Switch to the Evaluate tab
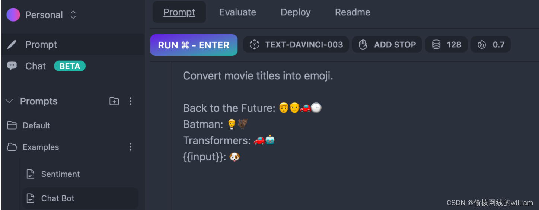The image size is (539, 210). pyautogui.click(x=238, y=12)
